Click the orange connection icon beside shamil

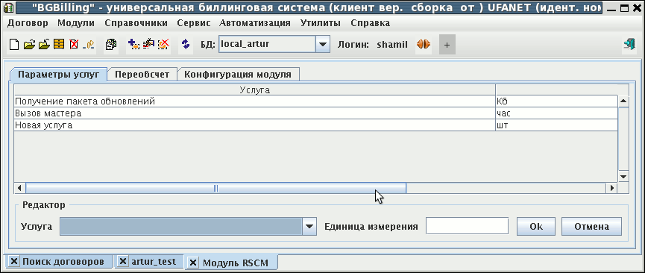point(424,44)
